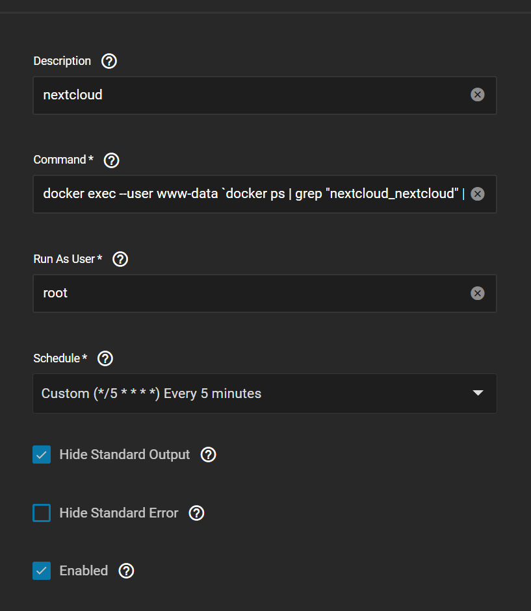
Task: Show help for the Command field
Action: pyautogui.click(x=111, y=160)
